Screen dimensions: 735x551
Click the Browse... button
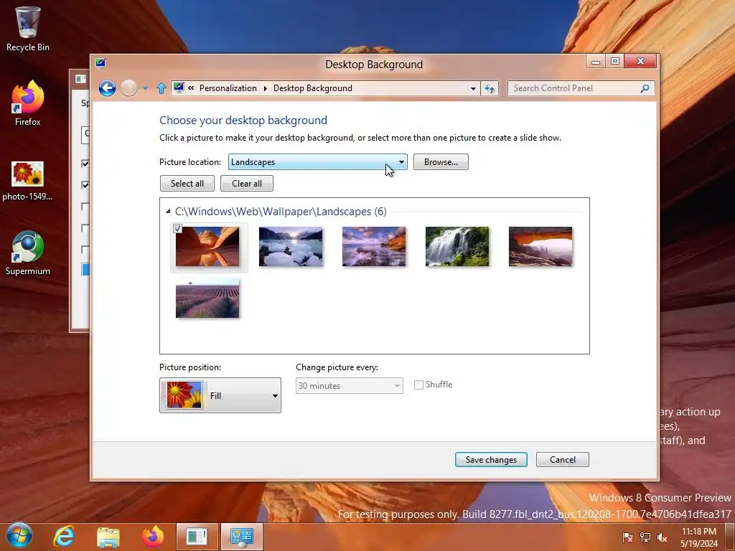click(x=441, y=162)
